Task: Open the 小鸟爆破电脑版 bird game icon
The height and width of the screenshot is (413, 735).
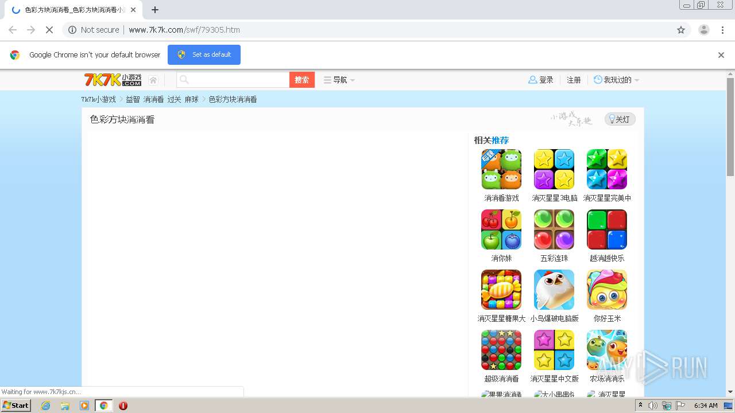Action: coord(554,290)
